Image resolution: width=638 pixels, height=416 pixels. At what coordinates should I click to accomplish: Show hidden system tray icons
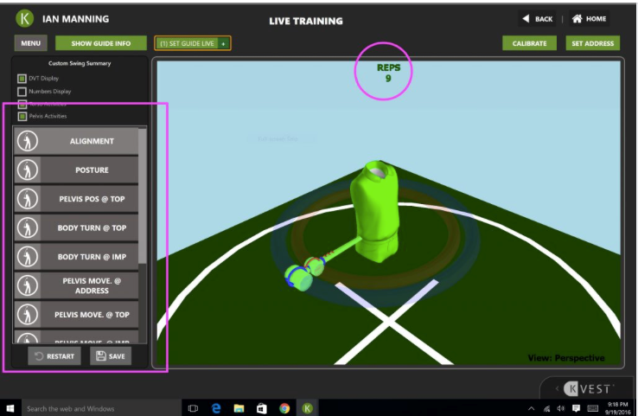[x=533, y=408]
